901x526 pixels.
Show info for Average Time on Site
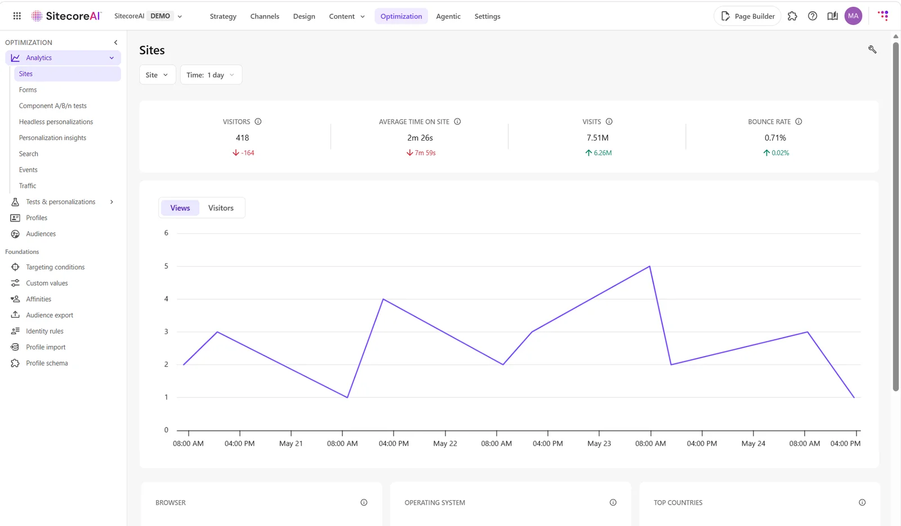(x=457, y=122)
